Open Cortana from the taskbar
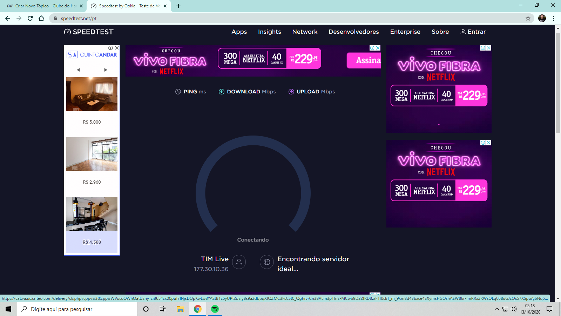 pyautogui.click(x=146, y=309)
